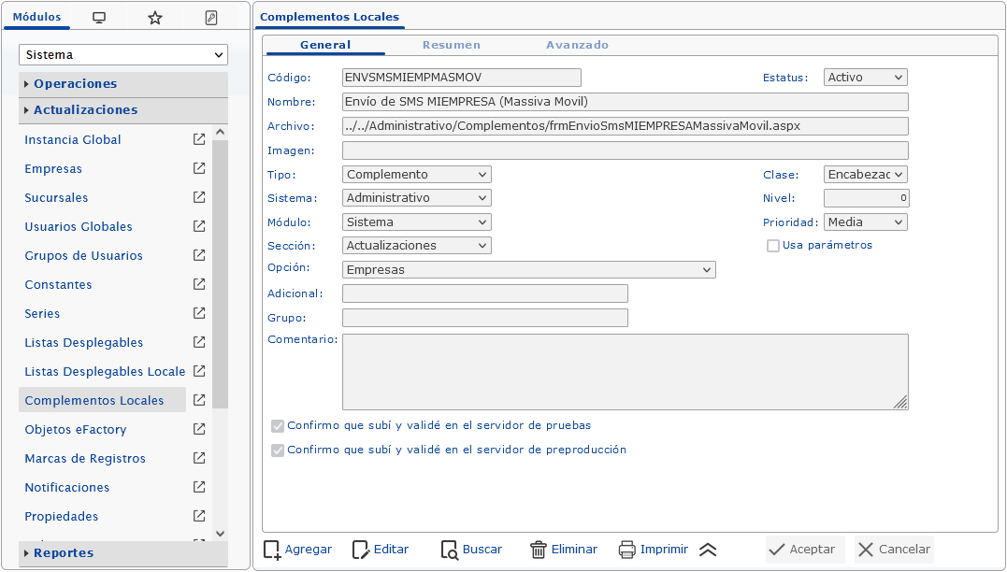The height and width of the screenshot is (572, 1007).
Task: Open Series external-link icon
Action: (x=199, y=313)
